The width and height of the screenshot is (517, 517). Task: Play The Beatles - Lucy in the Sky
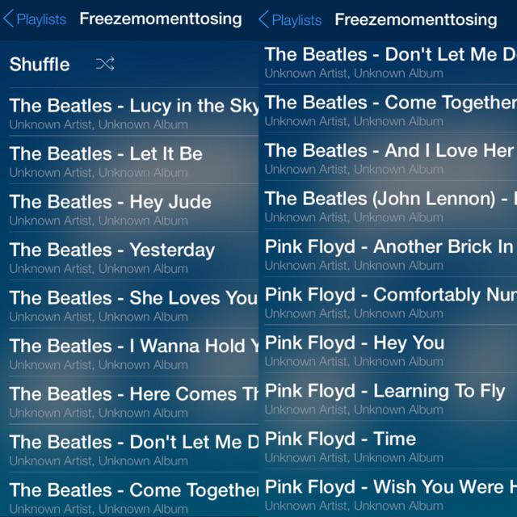(x=134, y=111)
